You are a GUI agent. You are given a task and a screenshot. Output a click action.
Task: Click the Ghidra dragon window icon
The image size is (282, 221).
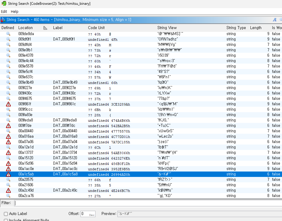[4, 3]
